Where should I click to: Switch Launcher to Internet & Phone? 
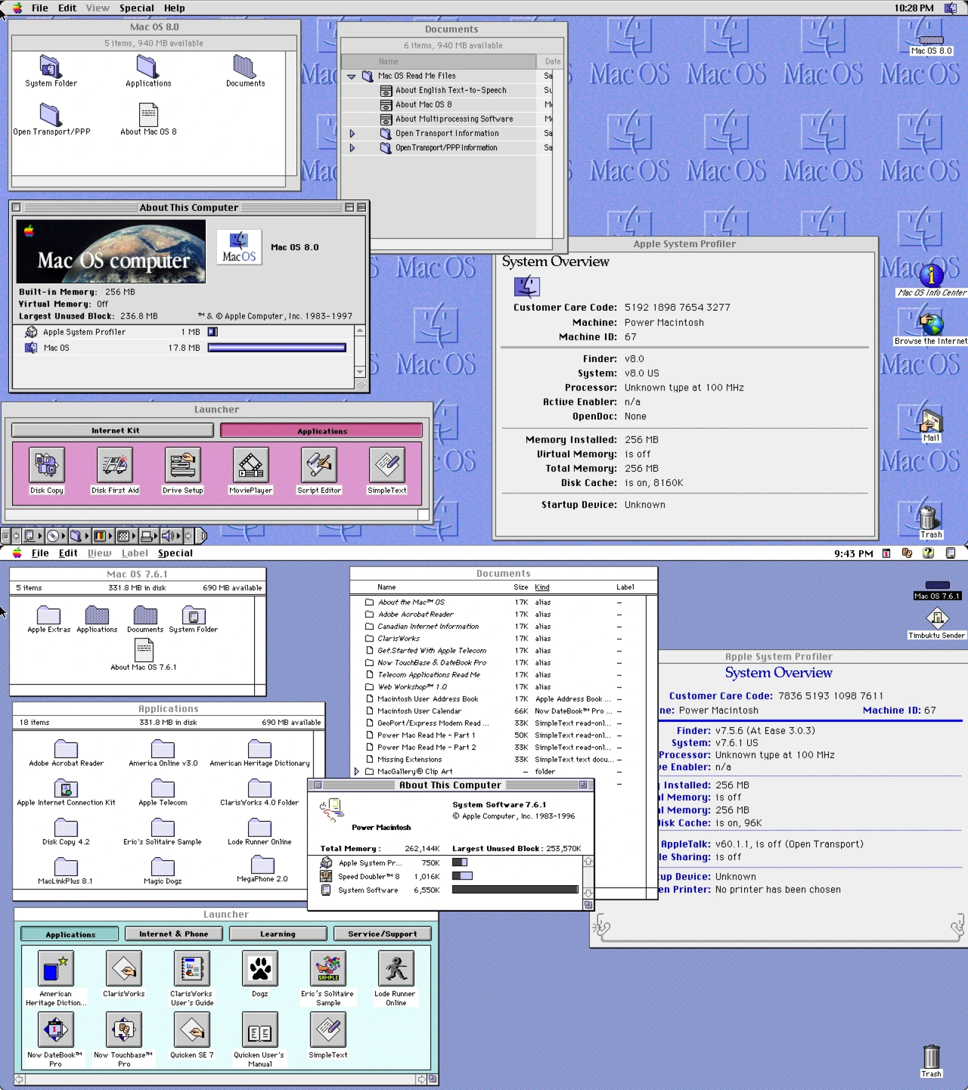coord(174,934)
